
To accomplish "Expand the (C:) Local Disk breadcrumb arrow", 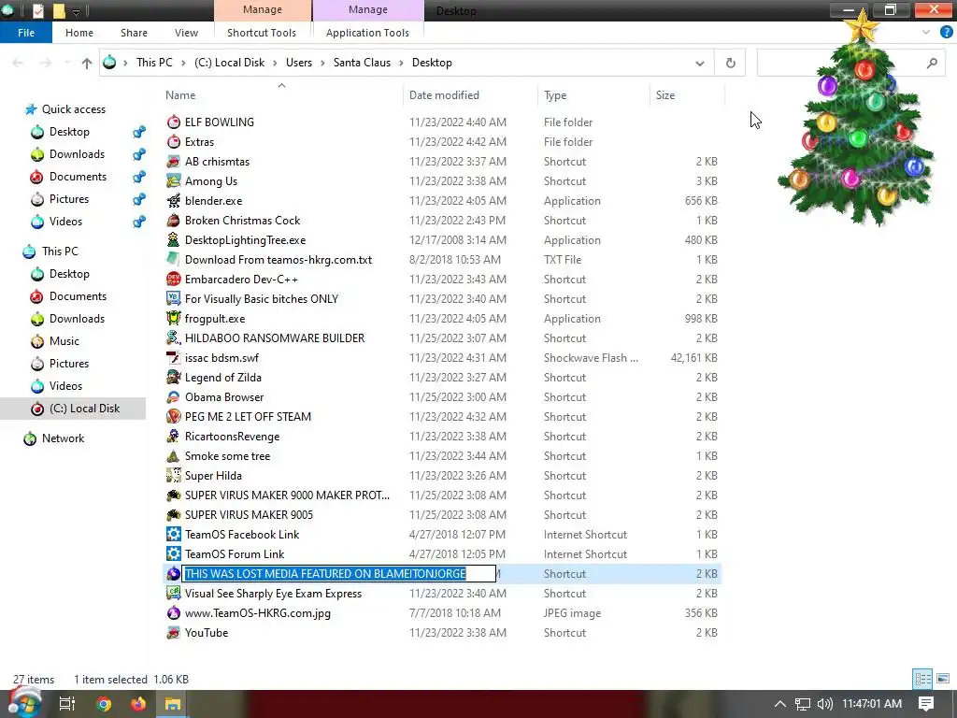I will [276, 63].
